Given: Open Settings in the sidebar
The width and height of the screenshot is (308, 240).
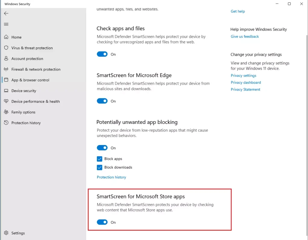Looking at the screenshot, I should pos(44,233).
